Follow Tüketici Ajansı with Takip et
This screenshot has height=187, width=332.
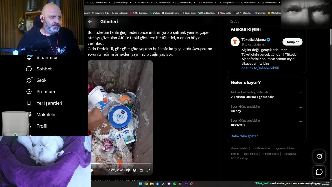pos(292,42)
